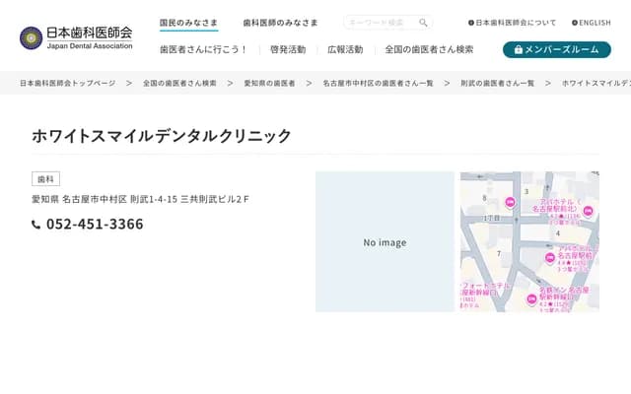Open 名古屋市中村区の歯医者さん一覧 breadcrumb
The width and height of the screenshot is (631, 394).
[x=378, y=84]
